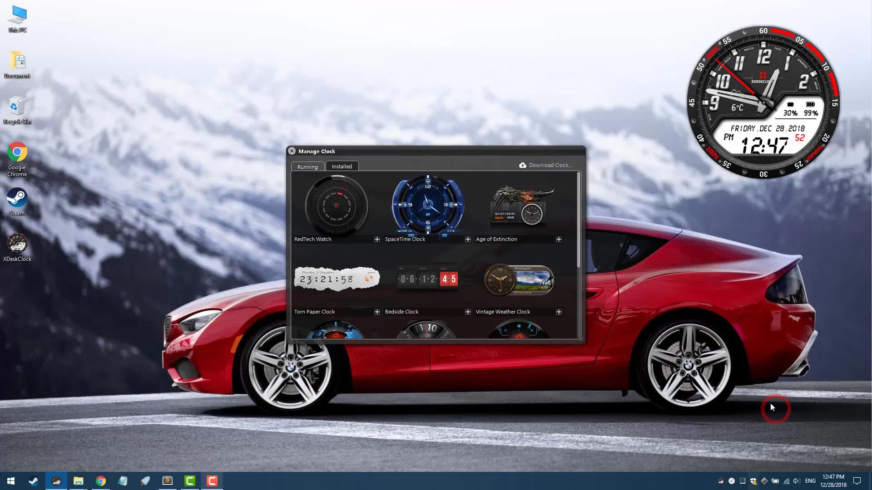
Task: Close the Manage Clock dialog
Action: [292, 151]
